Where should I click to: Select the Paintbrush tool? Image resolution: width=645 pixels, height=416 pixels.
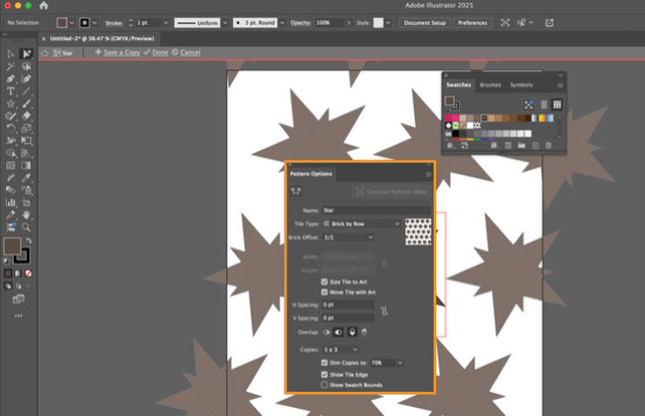click(26, 104)
